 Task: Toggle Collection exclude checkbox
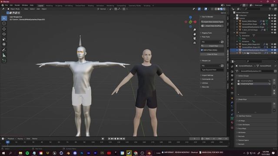pyautogui.click(x=269, y=16)
